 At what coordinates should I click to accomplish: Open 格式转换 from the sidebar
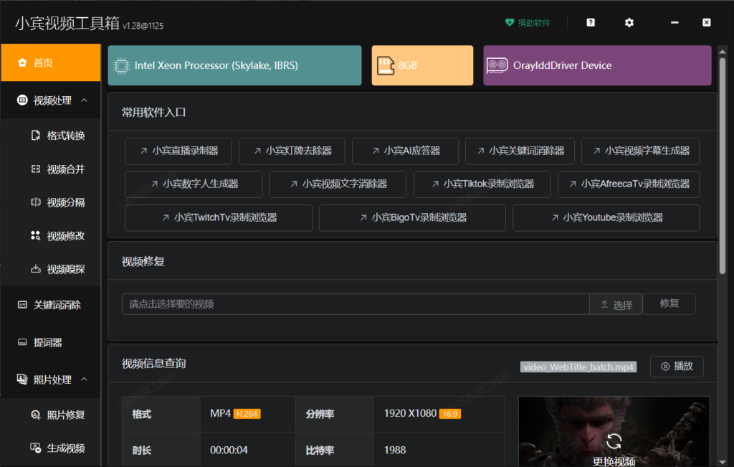click(x=65, y=136)
